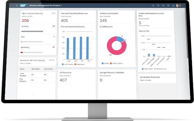
Task: Click the support headset icon
Action: [x=163, y=5]
